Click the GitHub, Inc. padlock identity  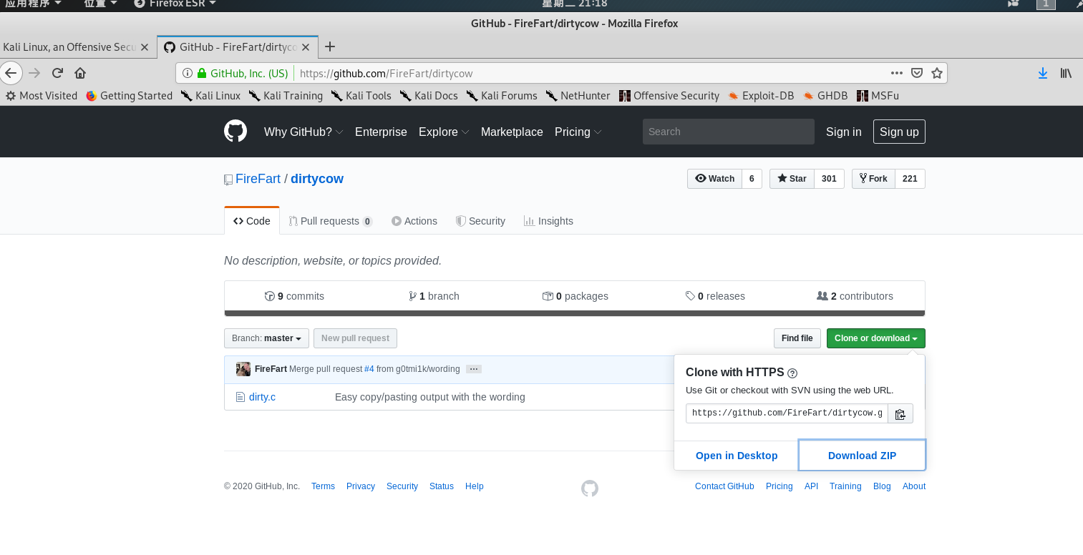(243, 73)
